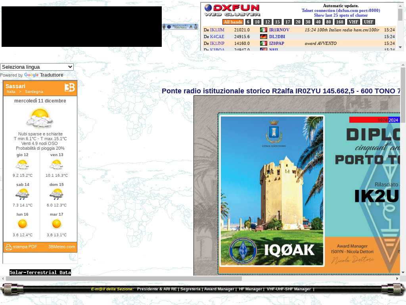Select the VHF band filter
Screen dimensions: 406x305
(353, 22)
